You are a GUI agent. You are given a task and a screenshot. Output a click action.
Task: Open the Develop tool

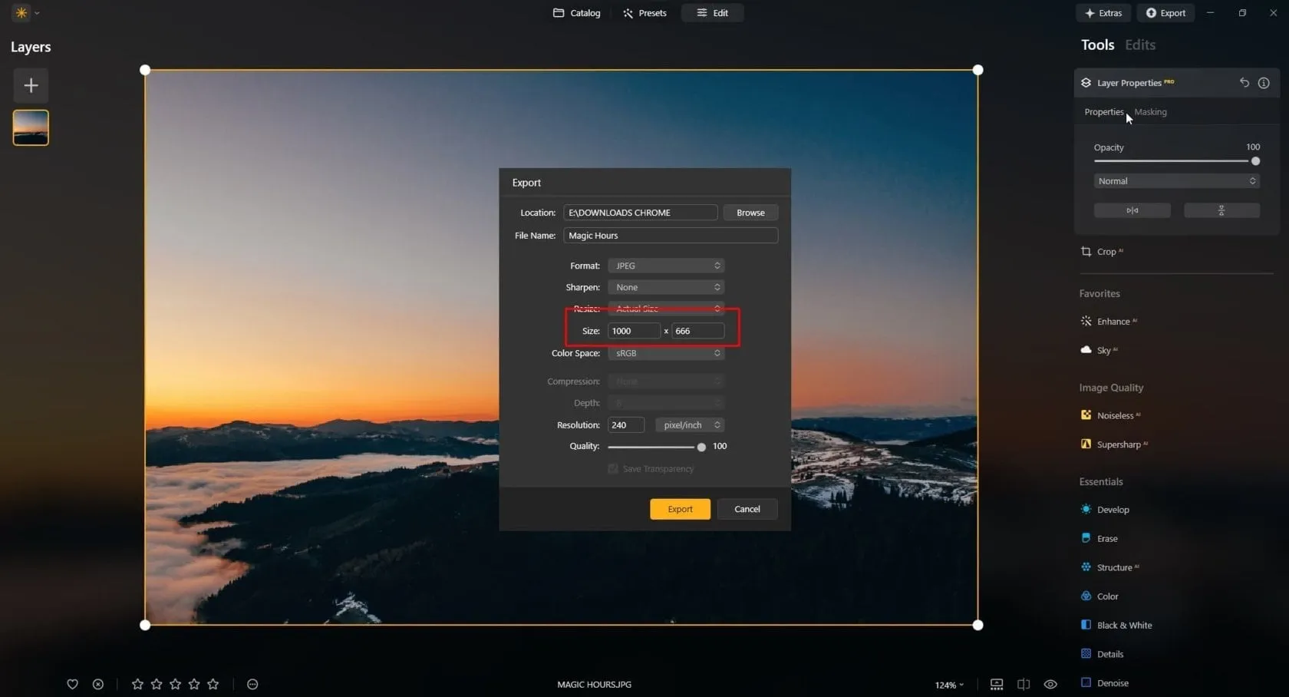[x=1113, y=509]
